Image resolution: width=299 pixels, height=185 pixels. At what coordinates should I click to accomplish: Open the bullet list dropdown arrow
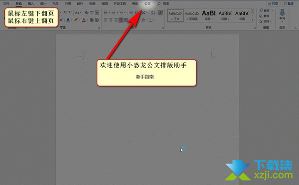click(109, 13)
